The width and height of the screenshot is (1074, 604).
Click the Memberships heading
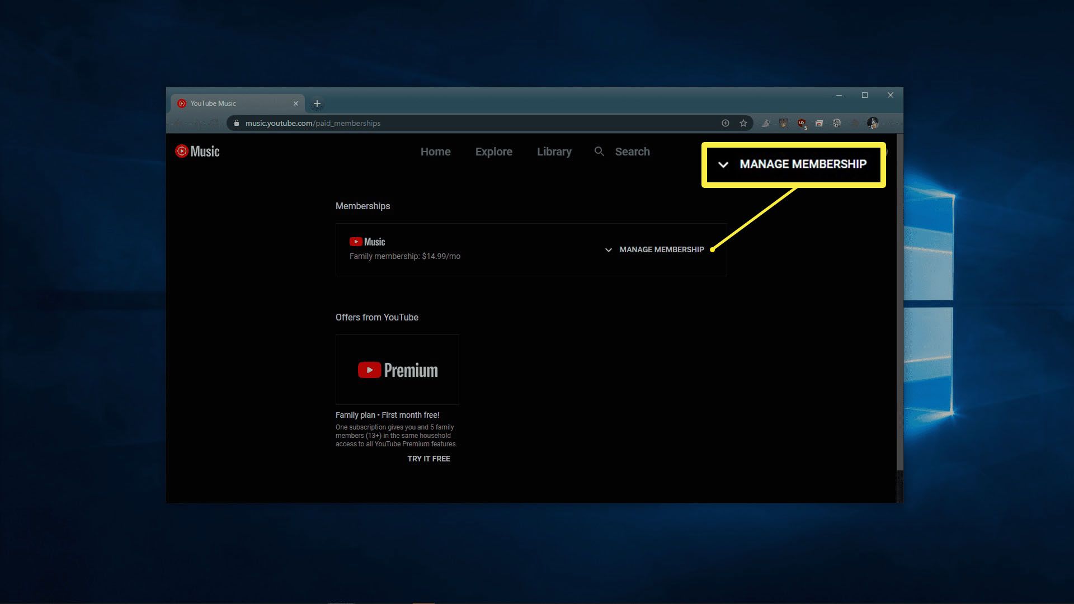362,206
